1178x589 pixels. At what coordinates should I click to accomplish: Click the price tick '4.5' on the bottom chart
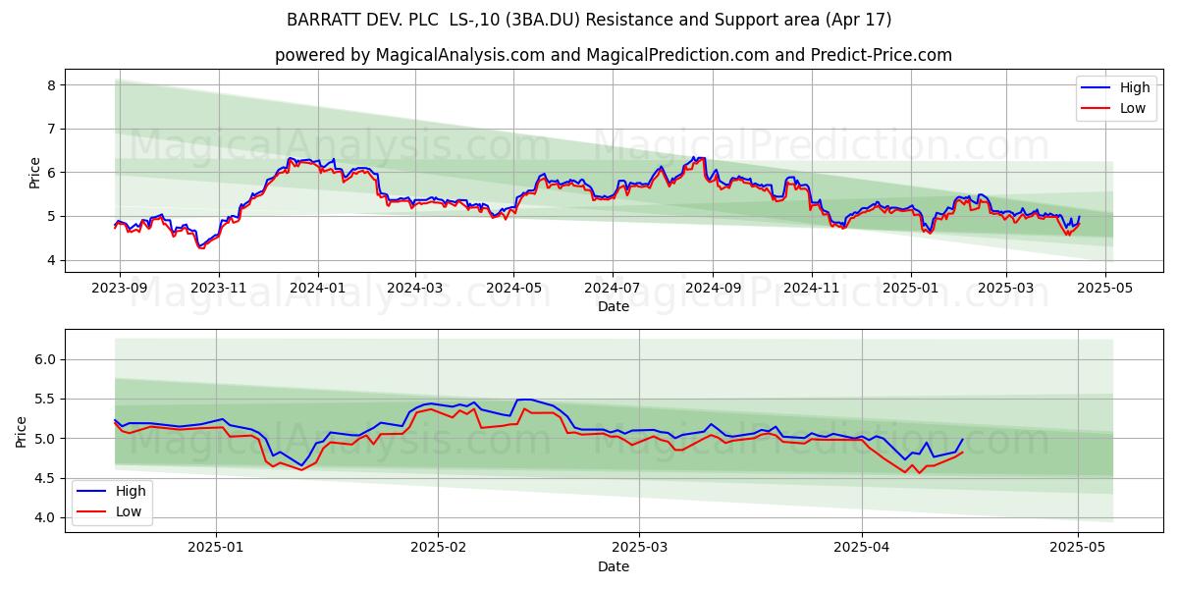(46, 478)
